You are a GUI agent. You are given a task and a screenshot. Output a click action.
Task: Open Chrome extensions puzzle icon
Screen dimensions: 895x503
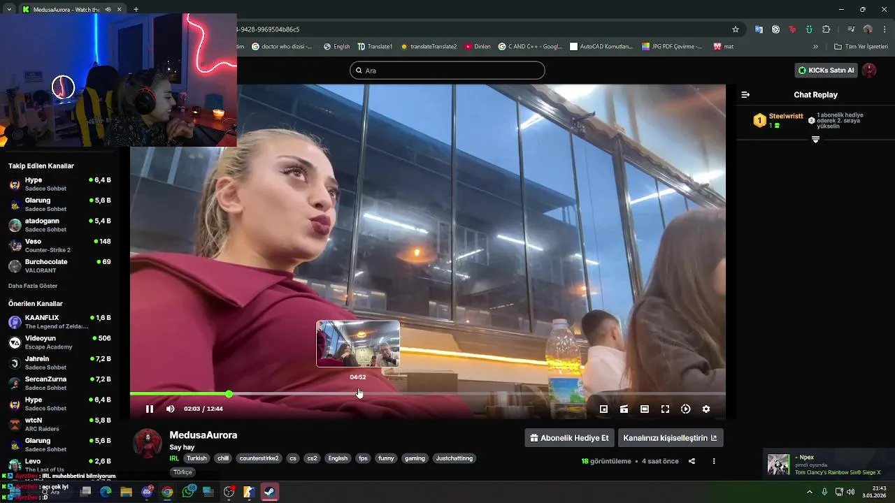pyautogui.click(x=826, y=29)
